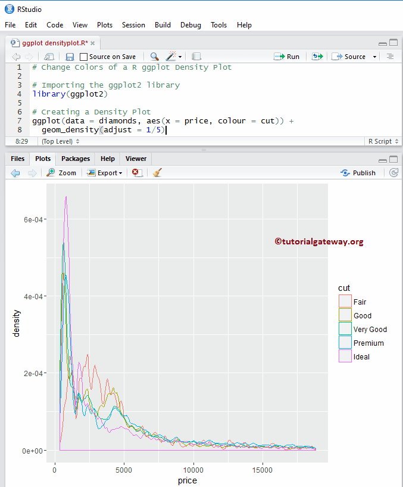Open the File menu

coord(10,25)
